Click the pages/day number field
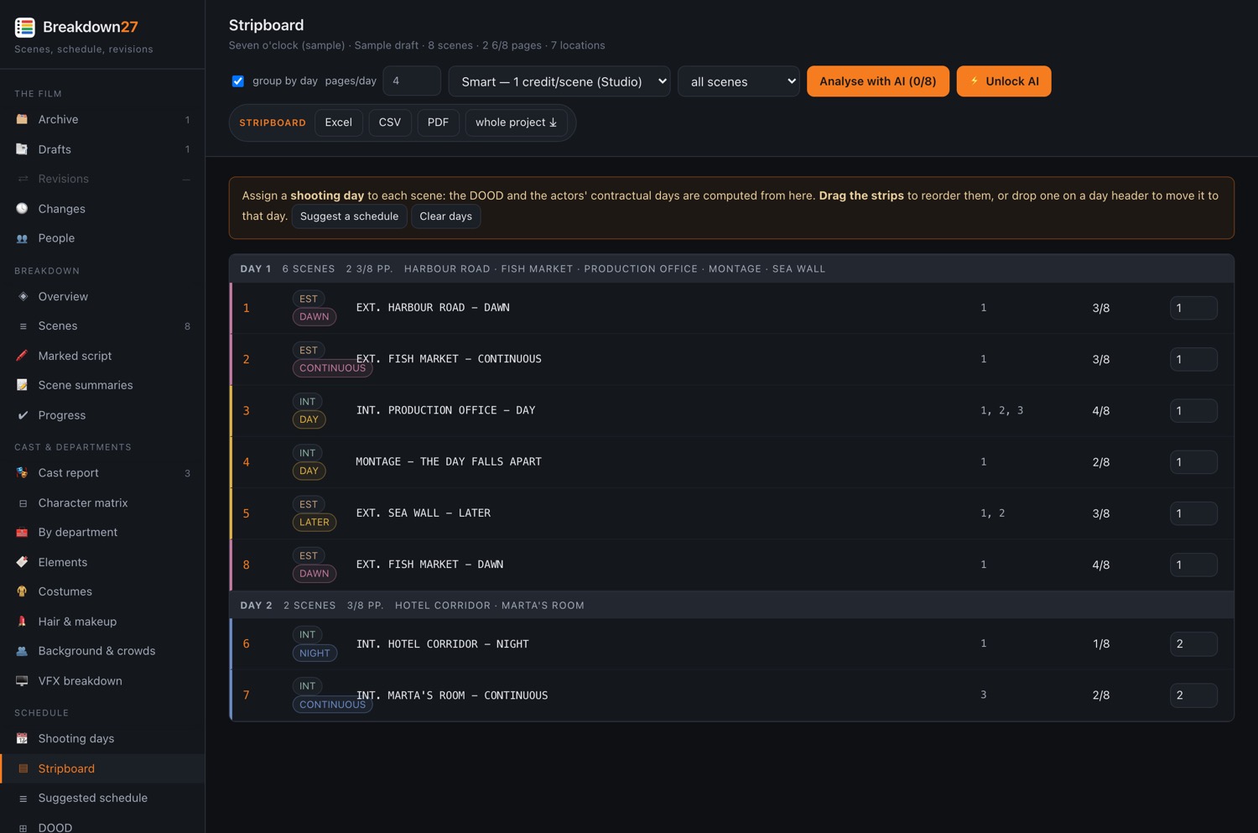Viewport: 1258px width, 833px height. [412, 81]
